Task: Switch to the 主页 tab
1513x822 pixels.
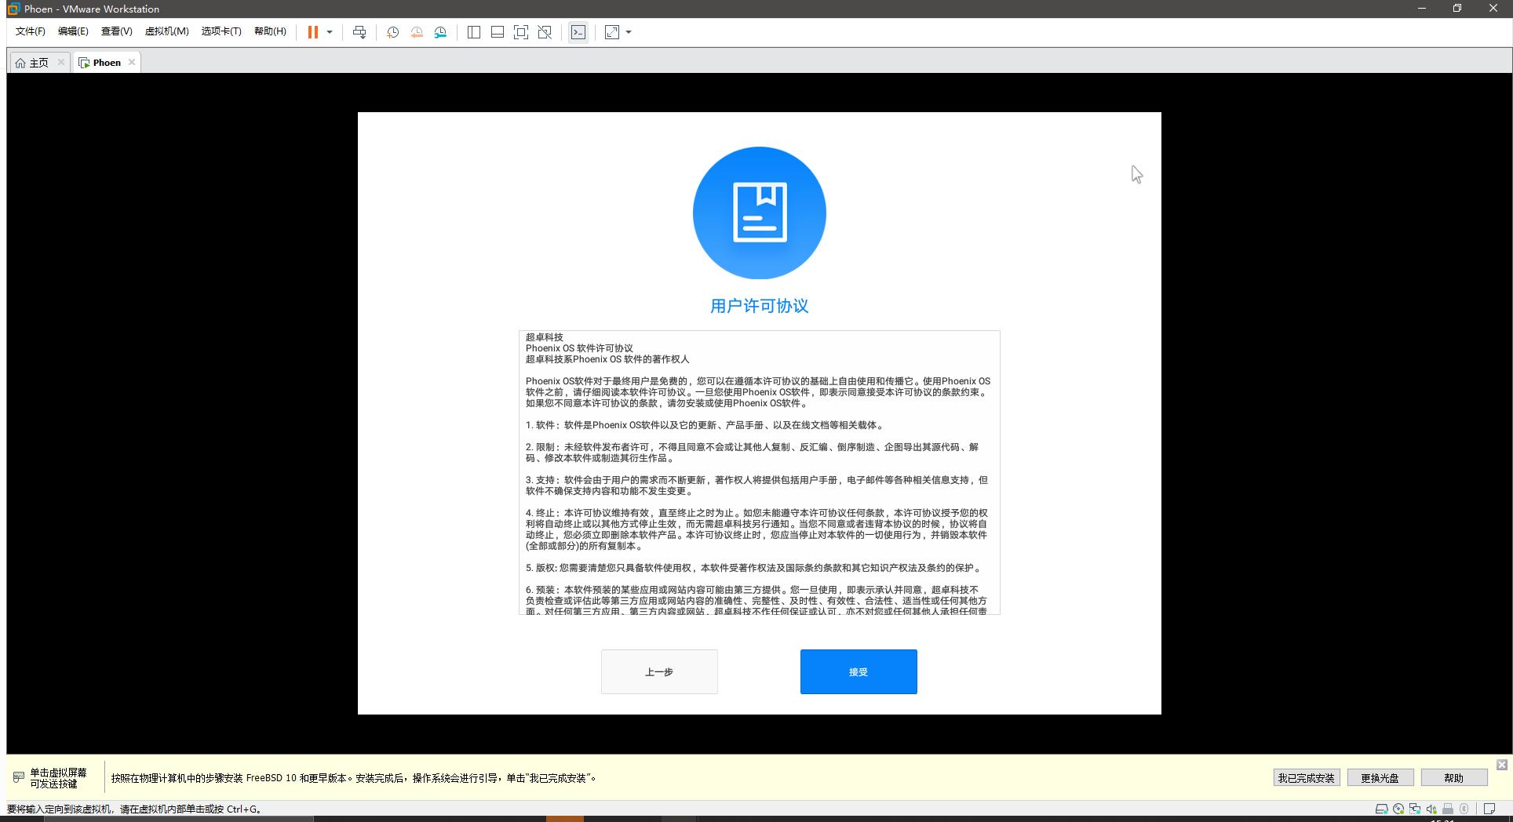Action: pos(36,62)
